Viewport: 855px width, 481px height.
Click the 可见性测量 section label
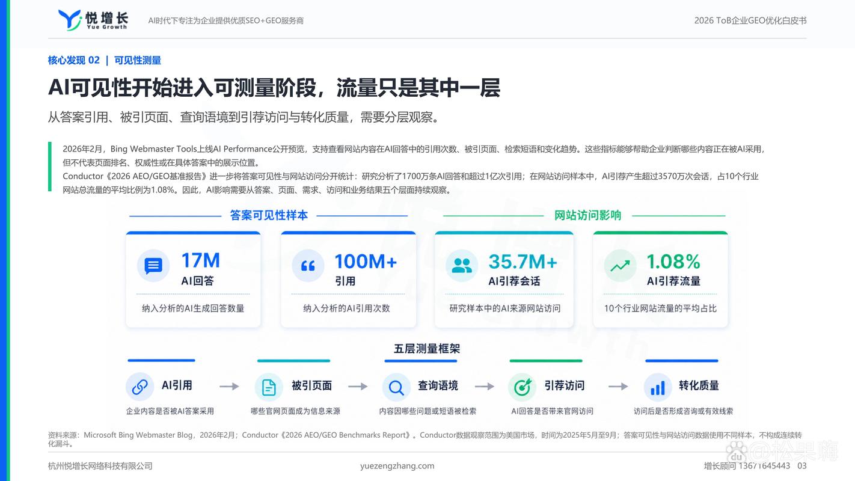(x=138, y=60)
